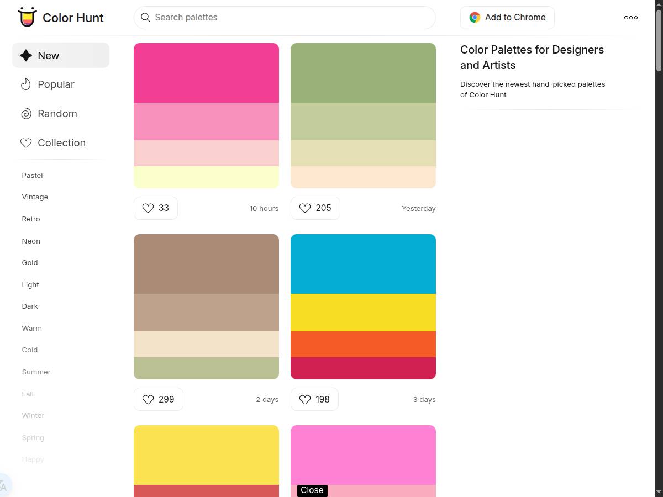Image resolution: width=663 pixels, height=497 pixels.
Task: Click the Random palettes spiral icon
Action: [26, 113]
